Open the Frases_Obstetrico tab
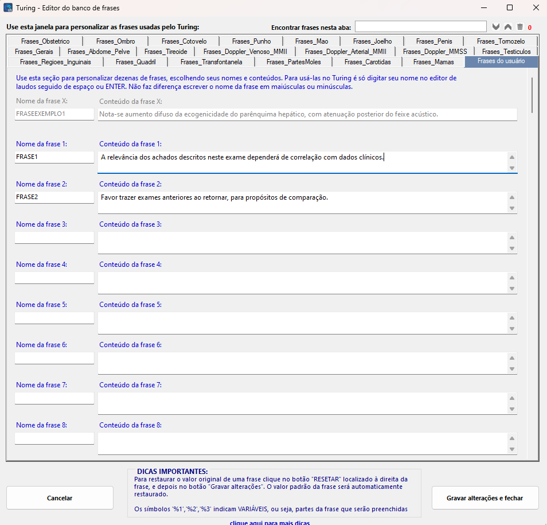 45,41
